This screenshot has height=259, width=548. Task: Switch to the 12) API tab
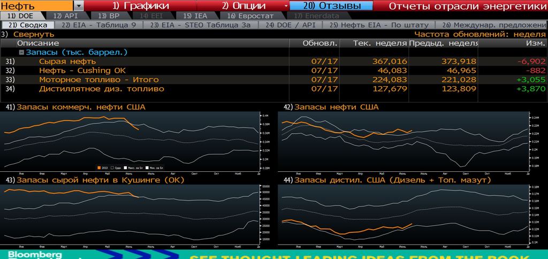click(66, 16)
